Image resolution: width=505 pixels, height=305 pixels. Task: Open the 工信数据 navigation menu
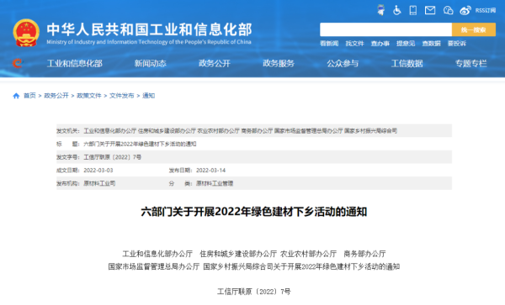coord(407,63)
